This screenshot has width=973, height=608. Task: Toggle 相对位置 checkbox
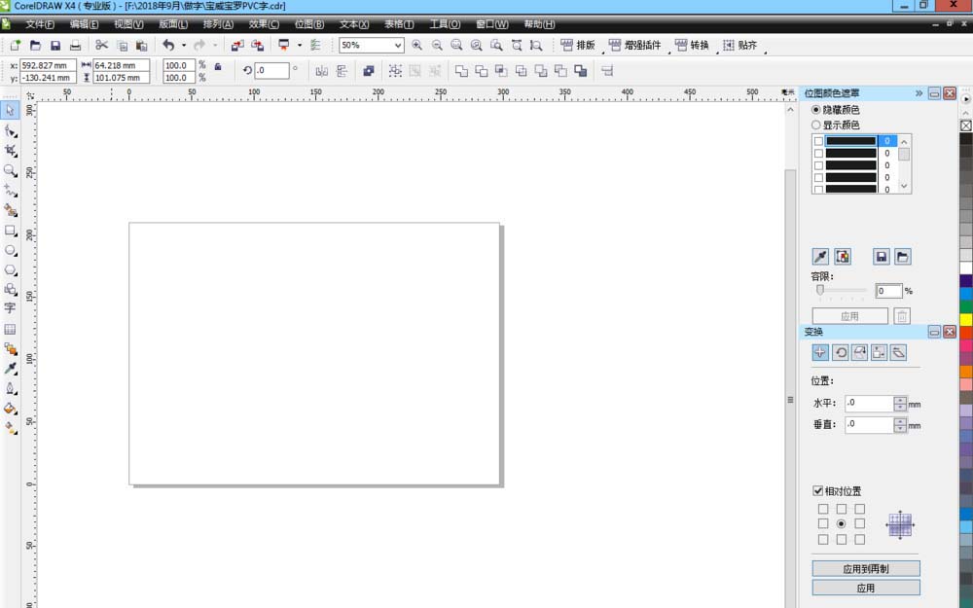point(818,490)
